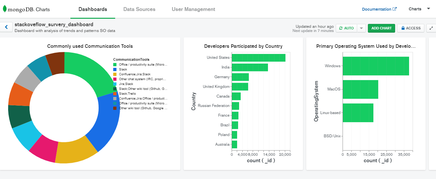Click the back arrow button
The image size is (436, 179).
[6, 27]
